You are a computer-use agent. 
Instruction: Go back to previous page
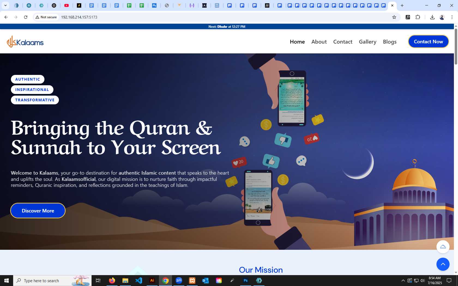point(6,17)
